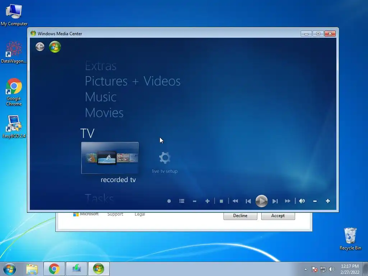368x276 pixels.
Task: Open the recorded tv thumbnail tile
Action: pyautogui.click(x=110, y=158)
